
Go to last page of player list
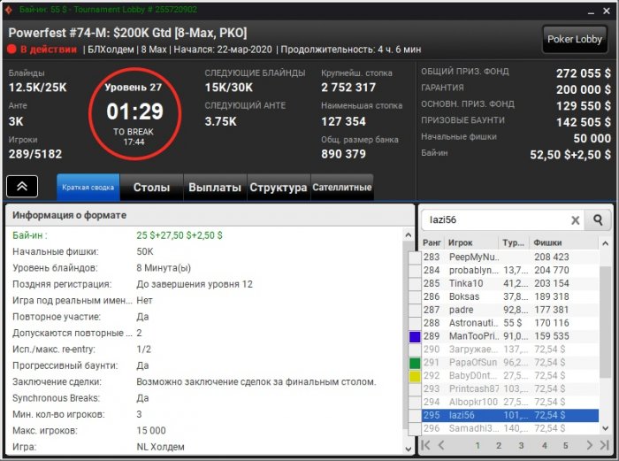pyautogui.click(x=604, y=445)
